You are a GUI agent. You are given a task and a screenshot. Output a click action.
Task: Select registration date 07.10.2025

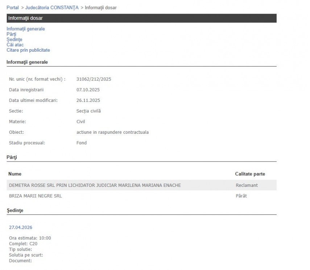88,90
